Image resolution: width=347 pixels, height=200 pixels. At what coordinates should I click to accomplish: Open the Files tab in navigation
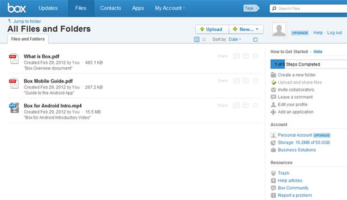[x=80, y=8]
